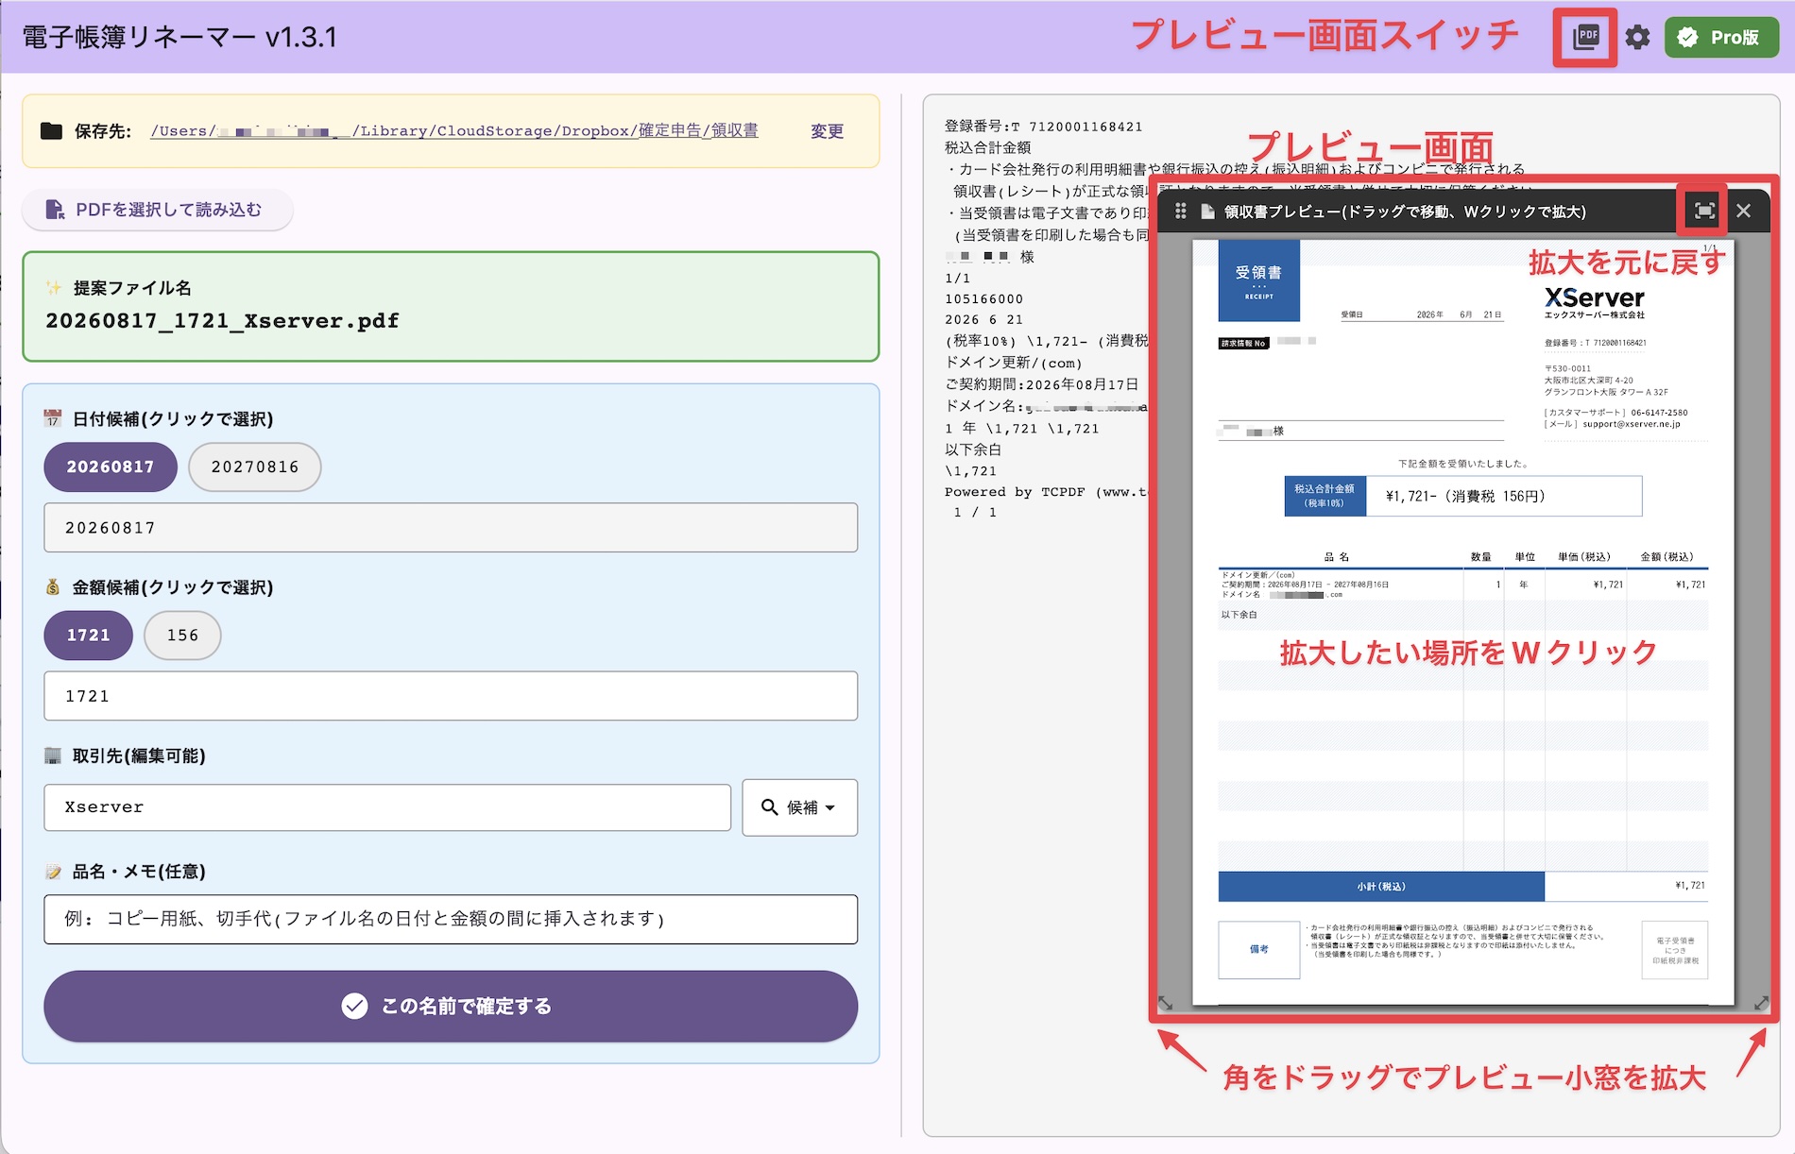Open the Pro版 upgrade button
This screenshot has height=1154, width=1795.
1721,38
